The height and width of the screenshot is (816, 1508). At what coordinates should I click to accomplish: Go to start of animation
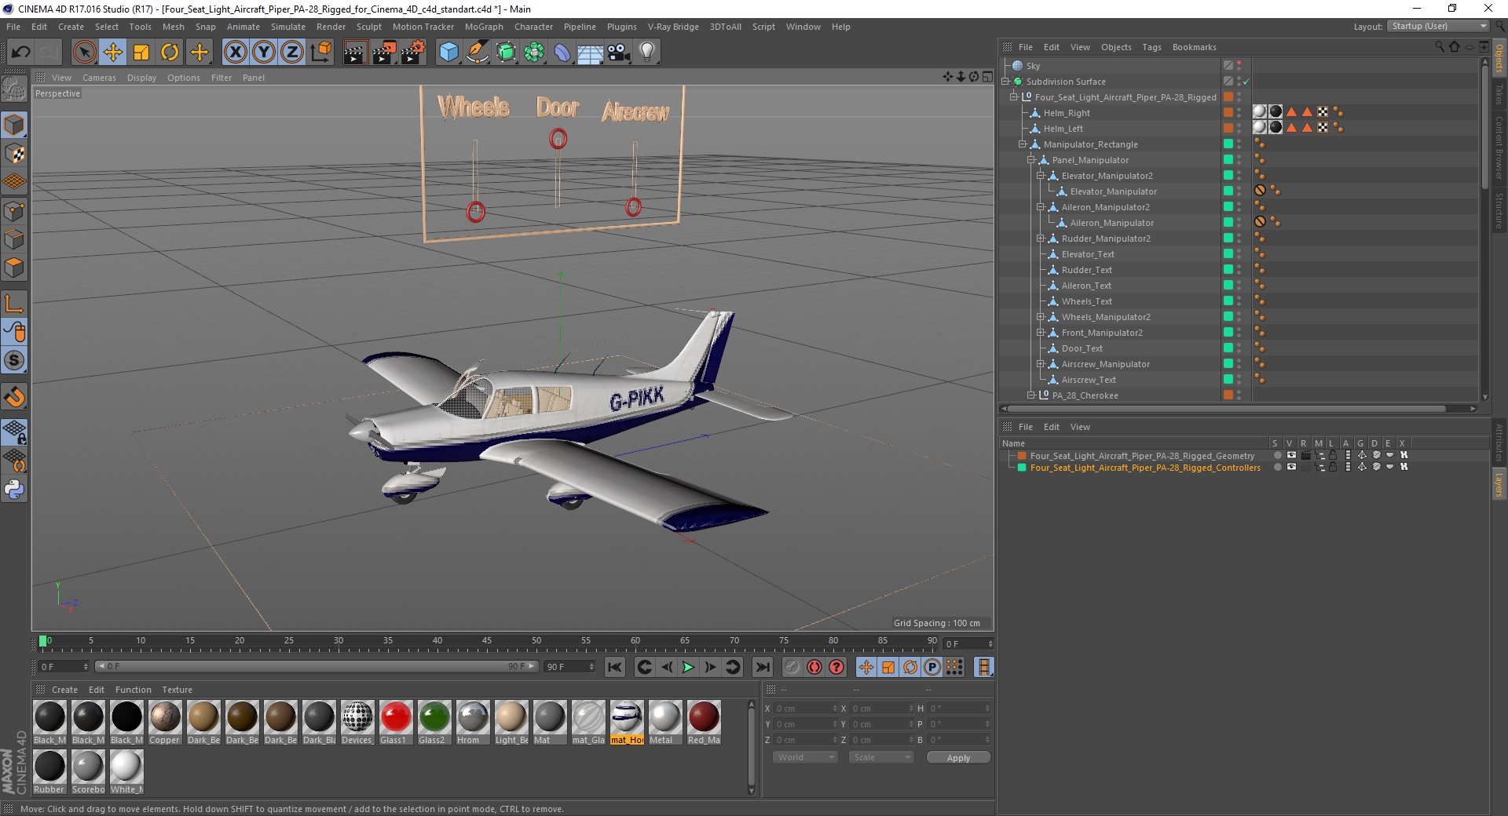coord(615,667)
